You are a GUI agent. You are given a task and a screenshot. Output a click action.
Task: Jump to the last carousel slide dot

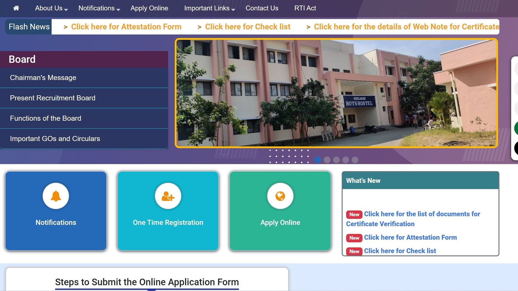[355, 160]
